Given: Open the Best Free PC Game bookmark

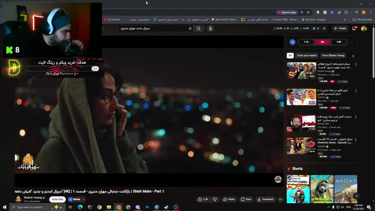Looking at the screenshot, I should coord(224,20).
